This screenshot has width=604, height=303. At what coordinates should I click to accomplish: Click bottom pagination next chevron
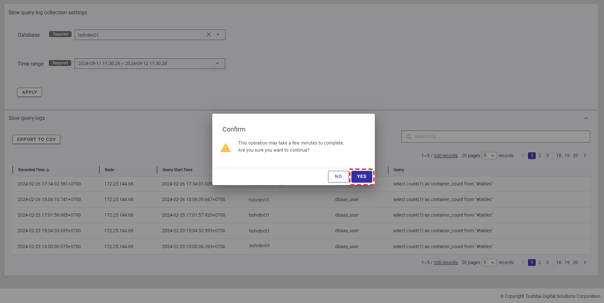585,262
